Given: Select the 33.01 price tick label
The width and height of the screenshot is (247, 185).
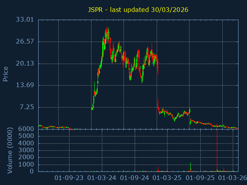Looking at the screenshot, I should tap(25, 20).
